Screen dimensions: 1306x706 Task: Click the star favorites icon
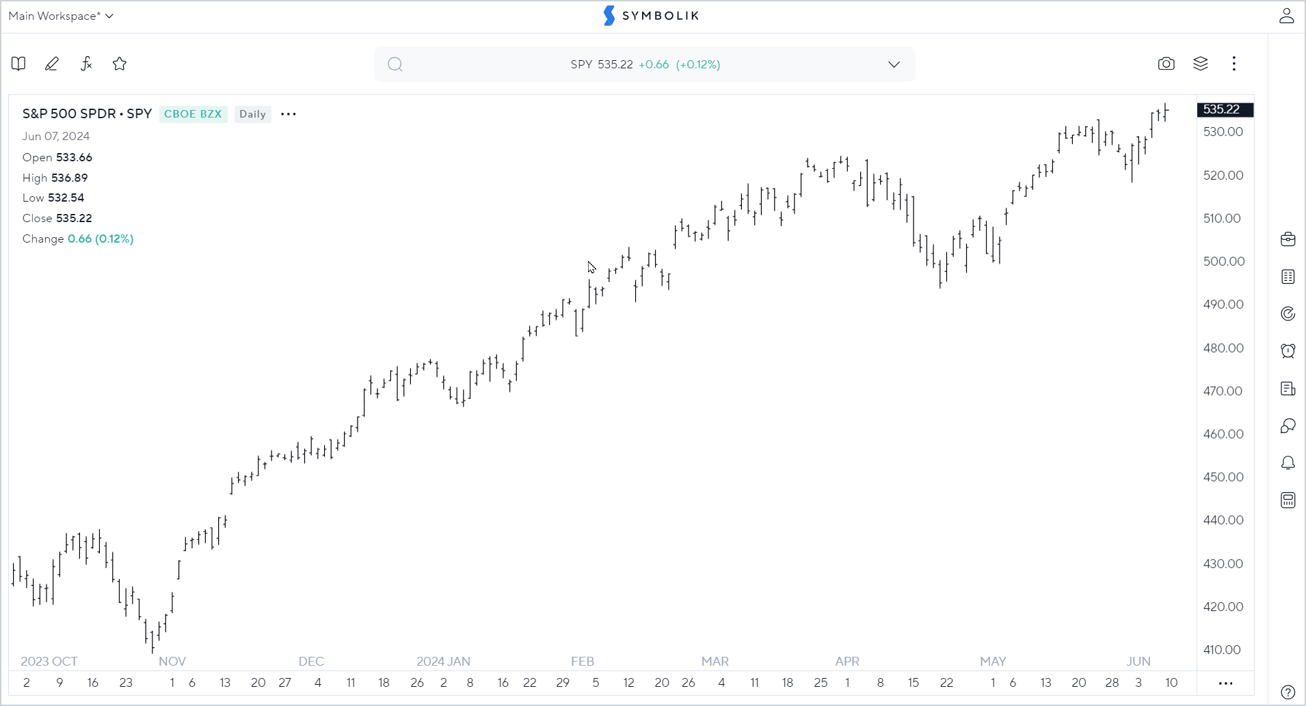tap(120, 64)
